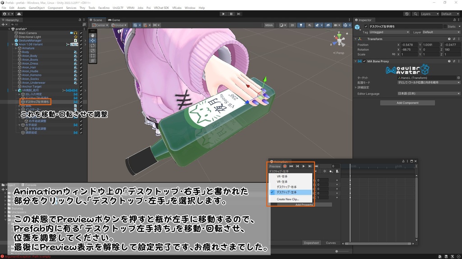Click the Dopesheet button
462x259 pixels.
tap(311, 243)
